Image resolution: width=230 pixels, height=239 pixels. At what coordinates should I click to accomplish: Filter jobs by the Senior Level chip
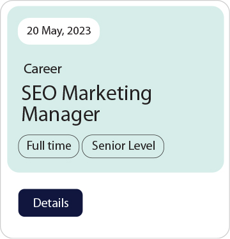pos(123,146)
